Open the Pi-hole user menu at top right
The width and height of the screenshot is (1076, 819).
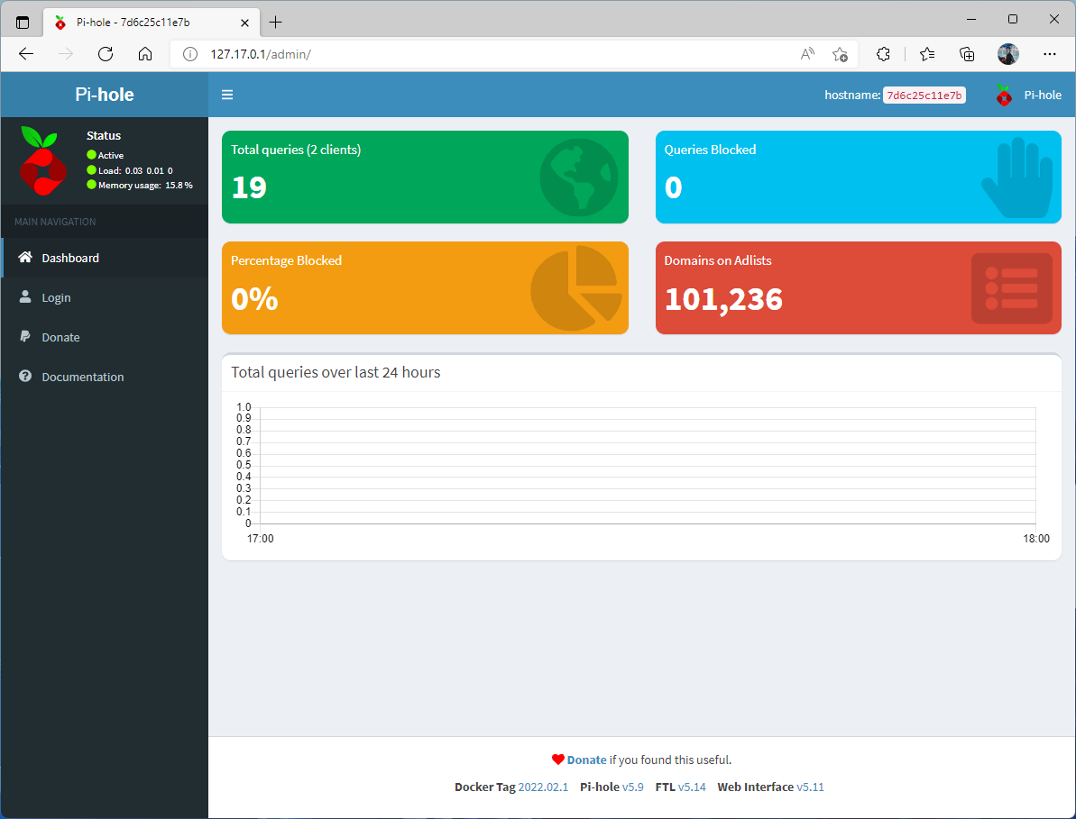click(1028, 95)
